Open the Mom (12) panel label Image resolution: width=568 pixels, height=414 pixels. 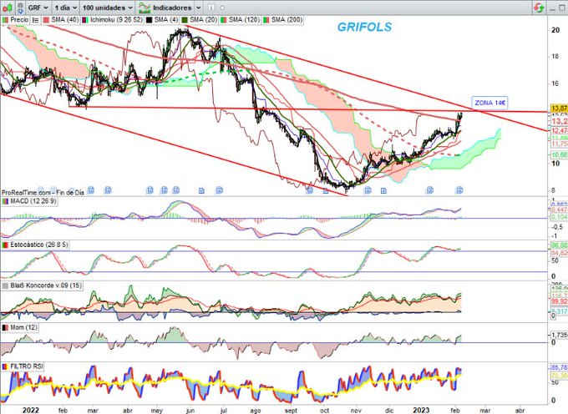(x=23, y=327)
